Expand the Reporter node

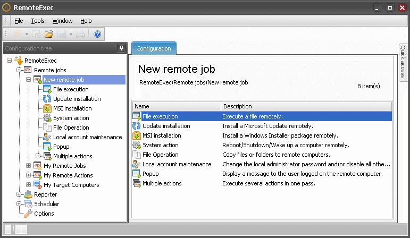(19, 194)
